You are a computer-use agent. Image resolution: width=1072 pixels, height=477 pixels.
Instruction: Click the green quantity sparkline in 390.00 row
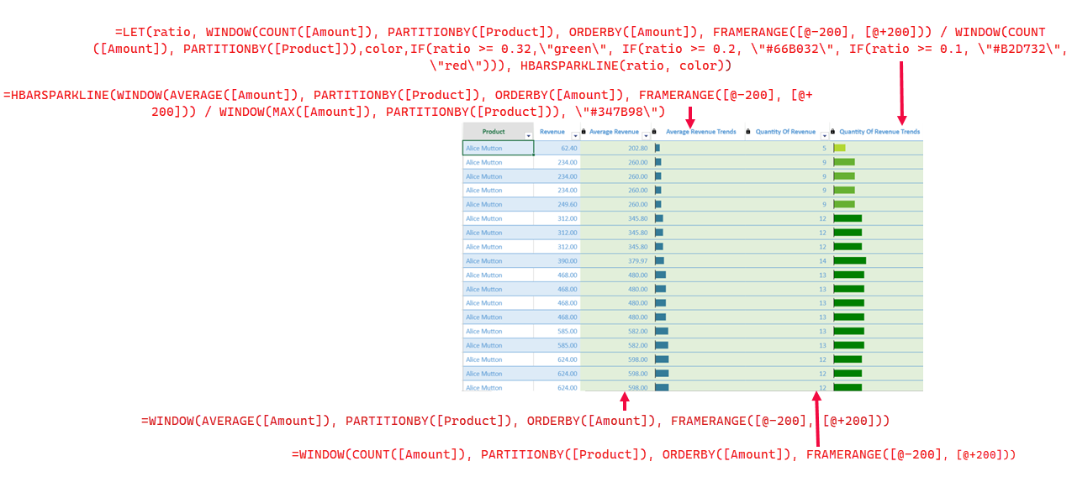tap(849, 260)
